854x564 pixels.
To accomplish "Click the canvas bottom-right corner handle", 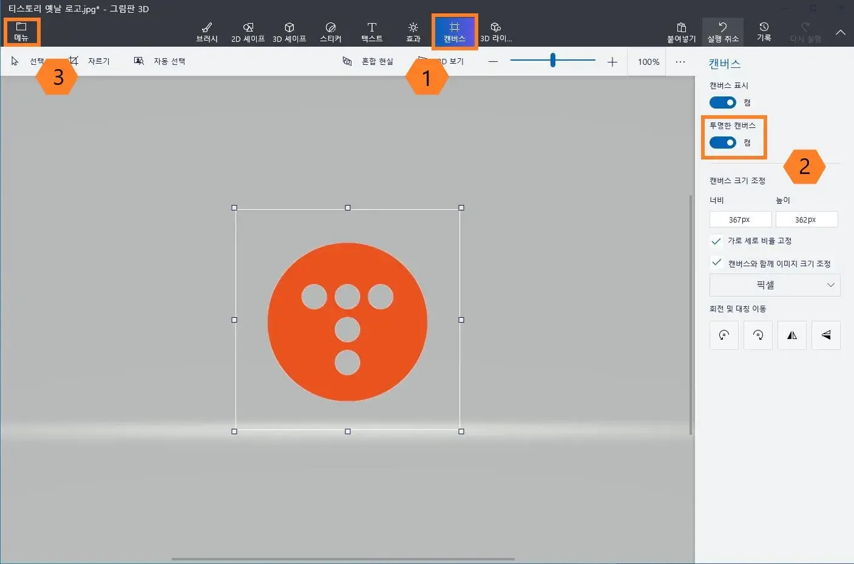I will [461, 431].
